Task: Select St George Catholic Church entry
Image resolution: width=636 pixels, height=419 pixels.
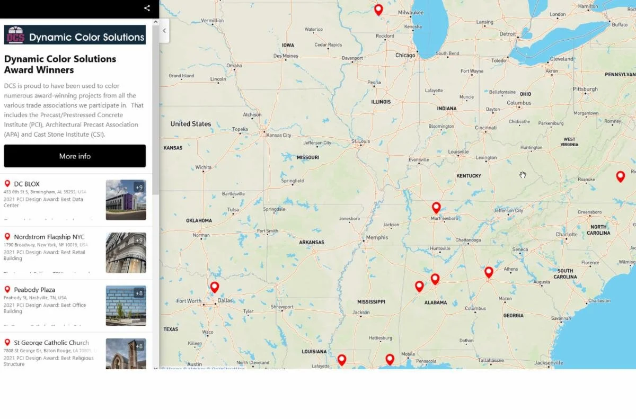Action: [51, 343]
